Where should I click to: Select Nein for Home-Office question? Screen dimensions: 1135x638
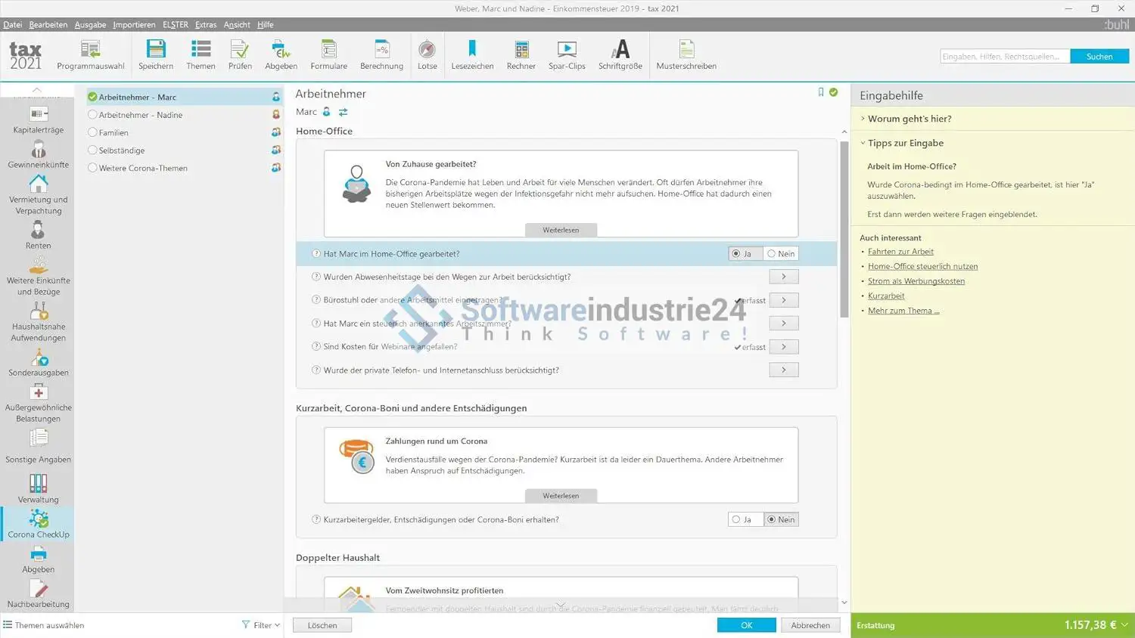click(781, 254)
